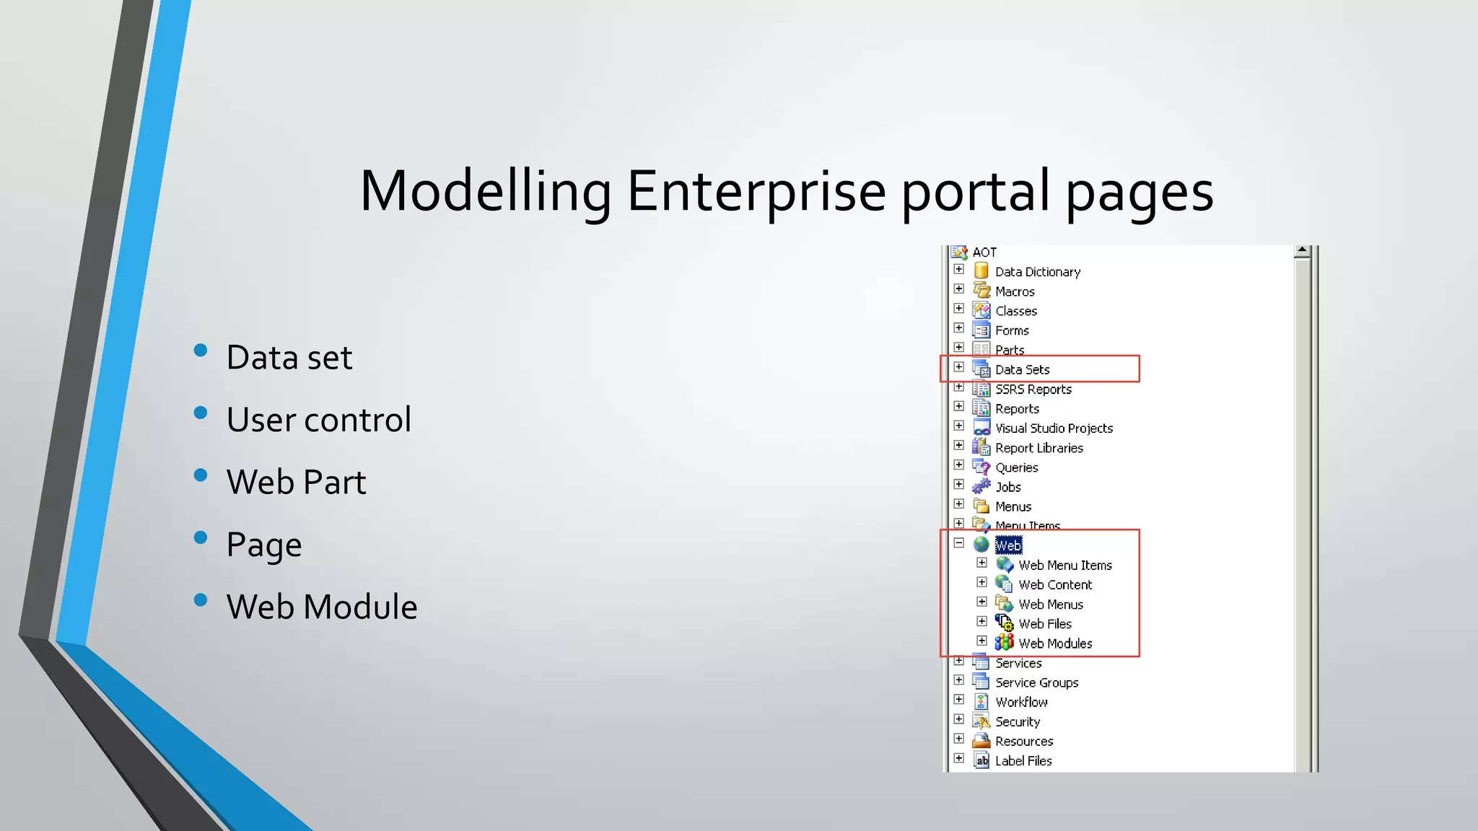Click the Web Content icon
This screenshot has height=831, width=1478.
(x=1005, y=584)
